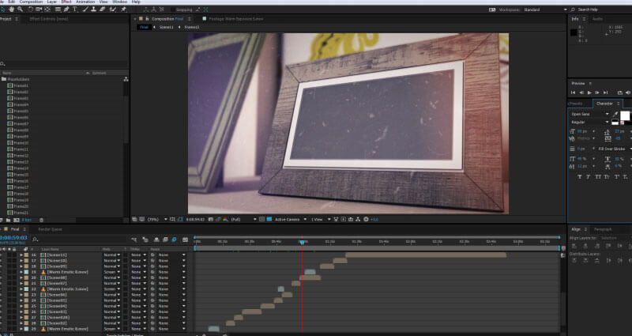Viewport: 632px width, 336px height.
Task: Open the Composition menu
Action: pyautogui.click(x=31, y=2)
